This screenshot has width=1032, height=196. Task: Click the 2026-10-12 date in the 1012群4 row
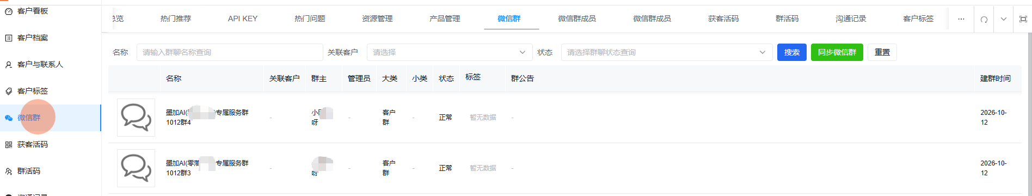click(993, 117)
